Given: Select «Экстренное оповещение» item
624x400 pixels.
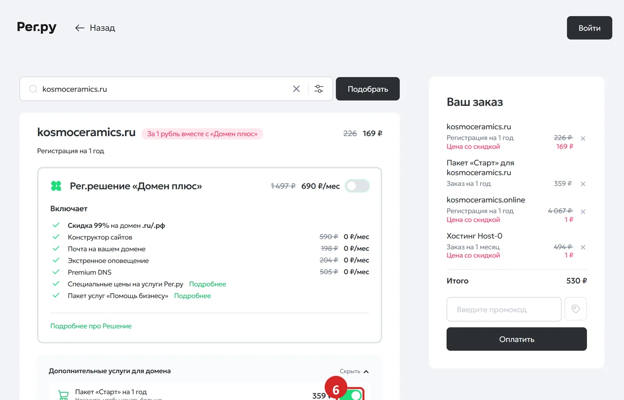Looking at the screenshot, I should click(108, 260).
